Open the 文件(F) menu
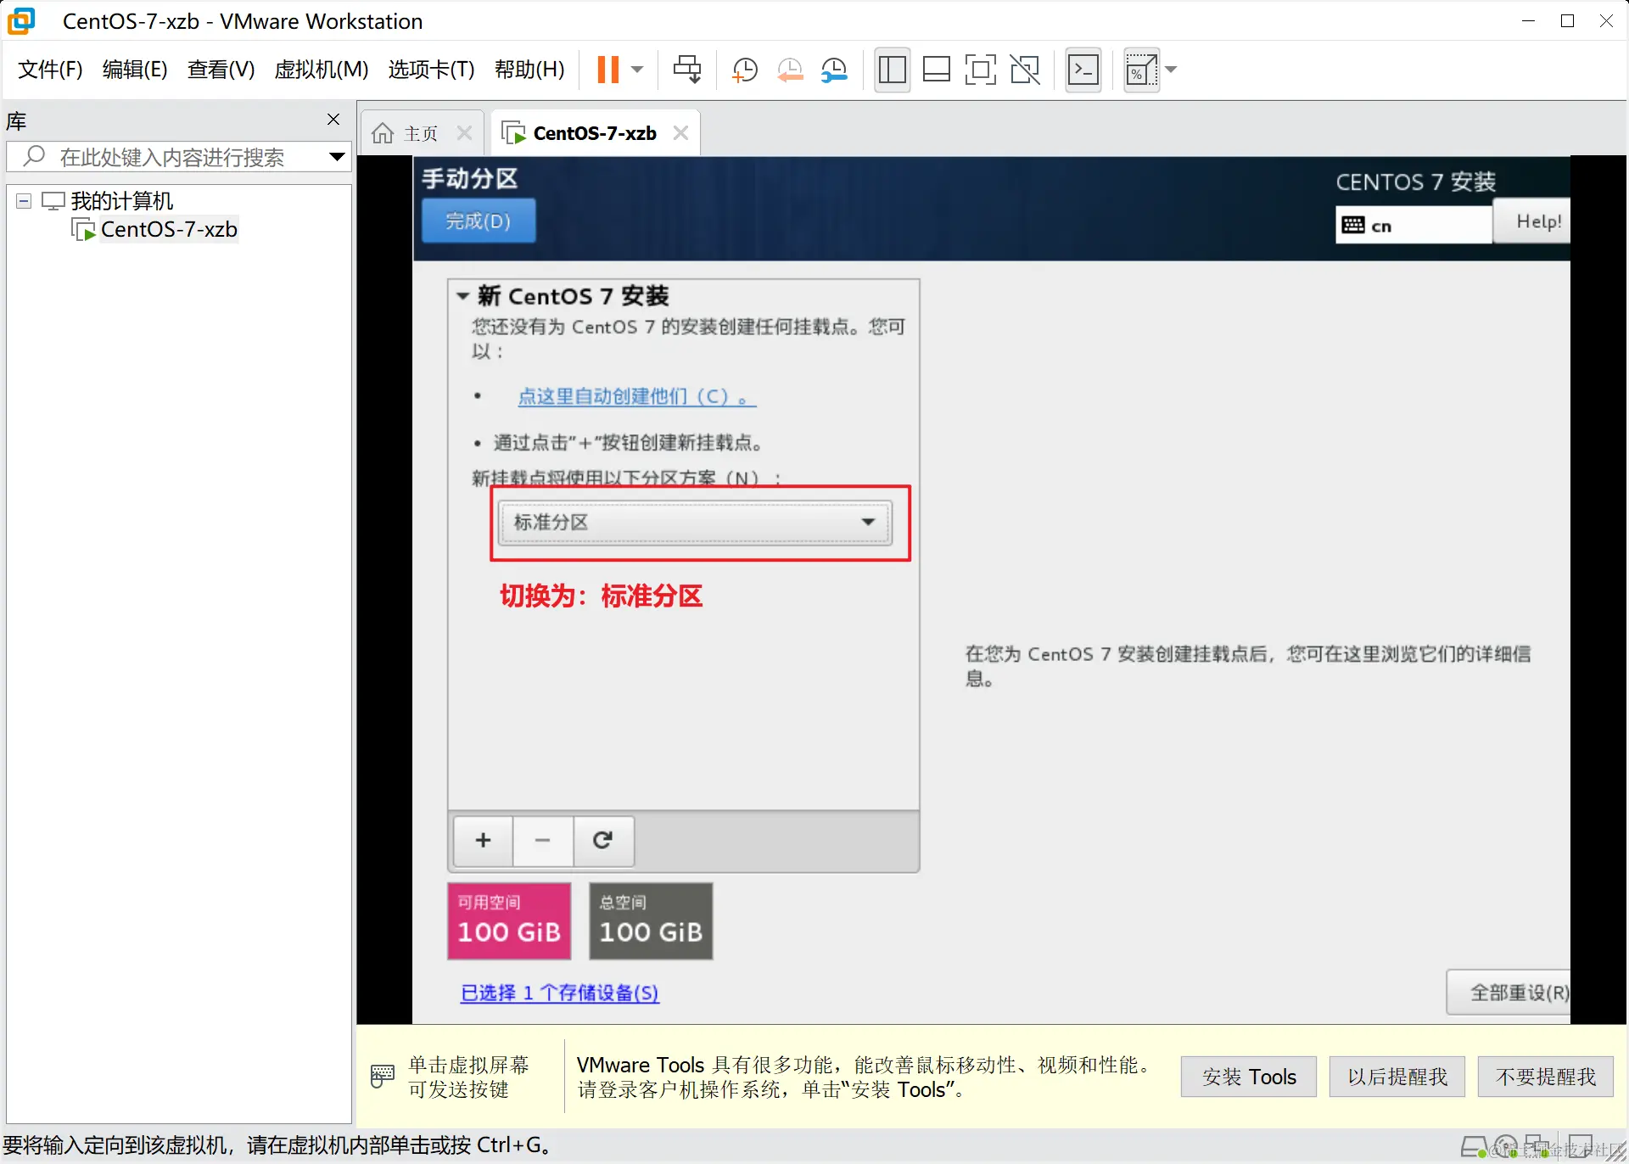Image resolution: width=1629 pixels, height=1164 pixels. pos(50,70)
